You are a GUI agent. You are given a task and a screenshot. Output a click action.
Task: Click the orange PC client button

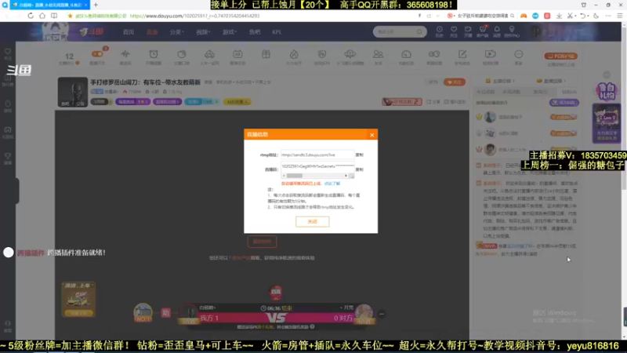560,56
